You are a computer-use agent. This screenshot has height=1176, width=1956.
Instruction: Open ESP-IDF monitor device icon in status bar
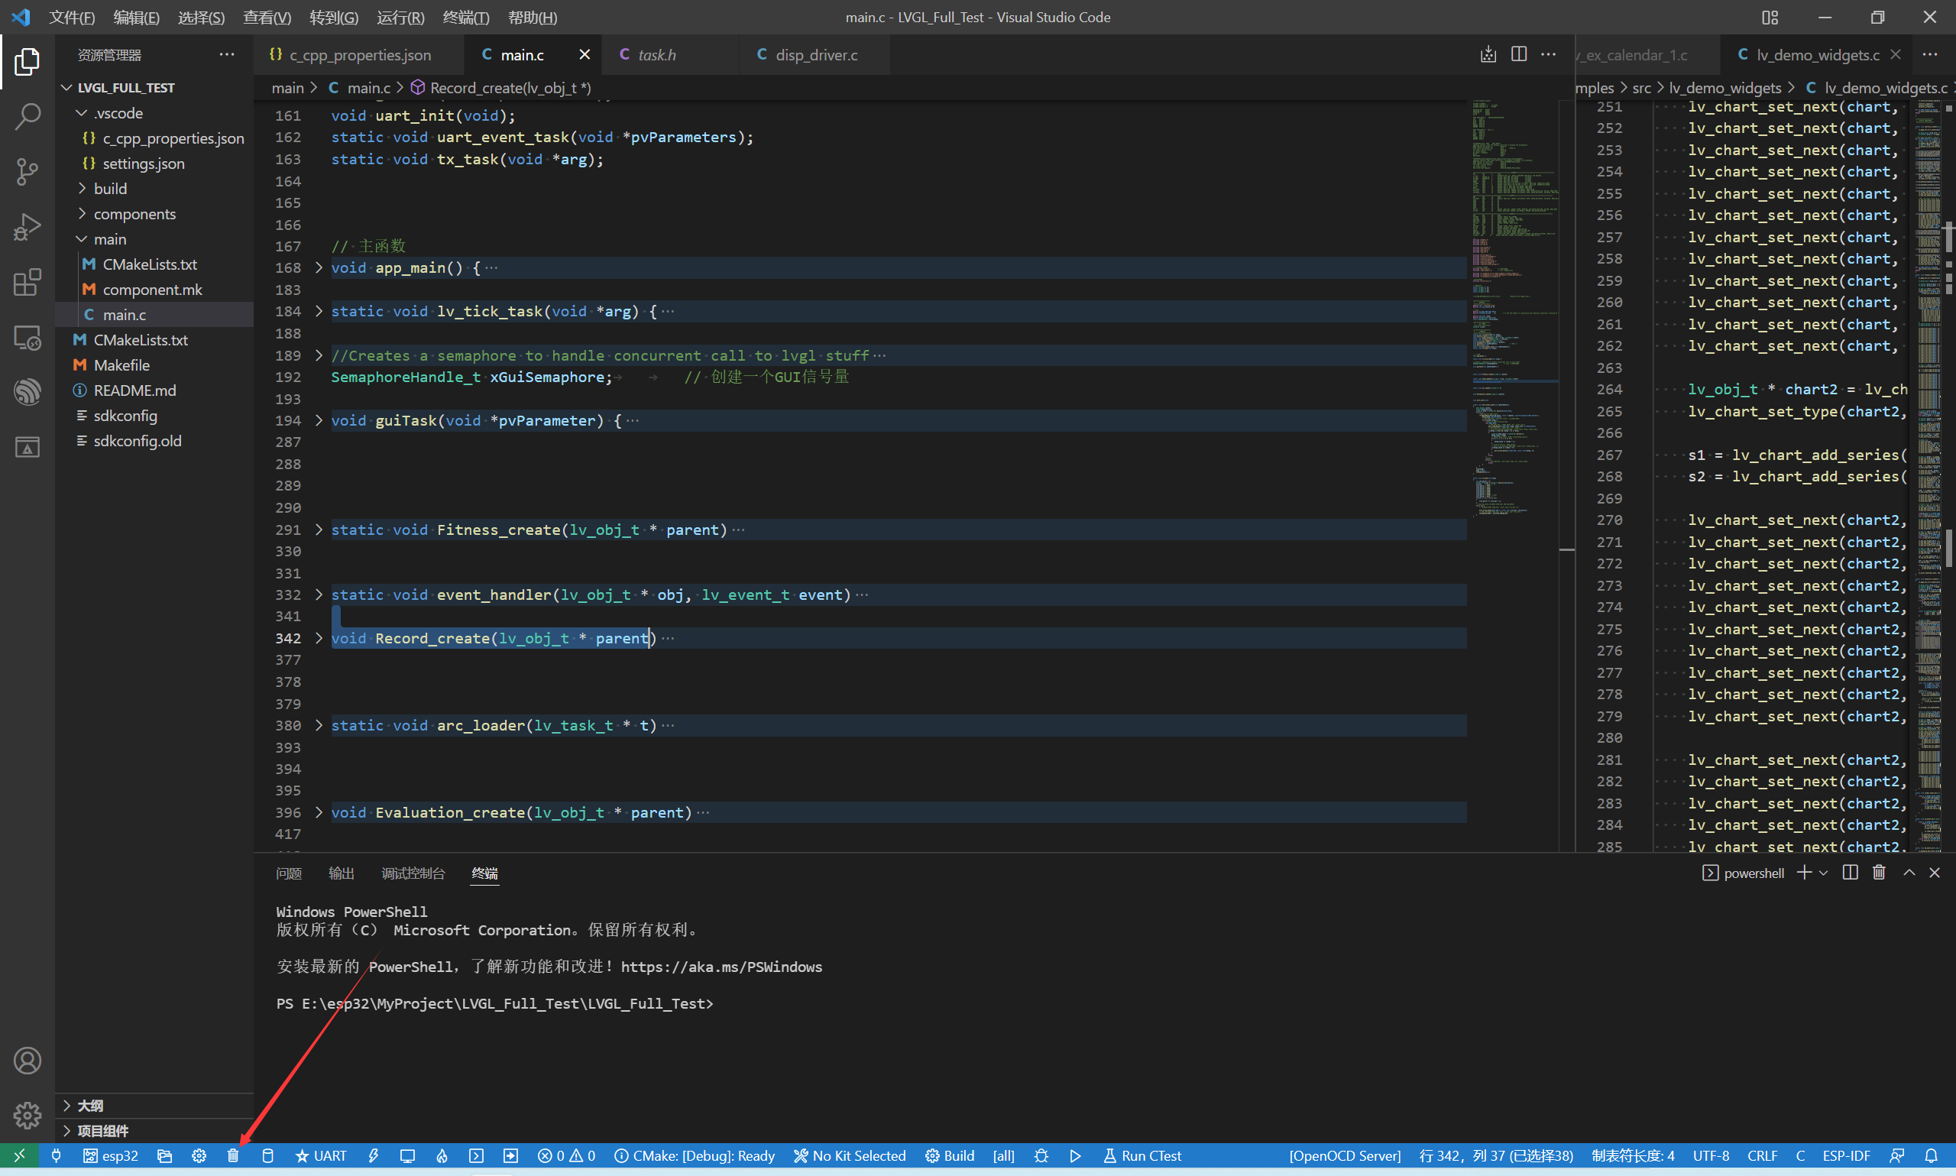(407, 1155)
